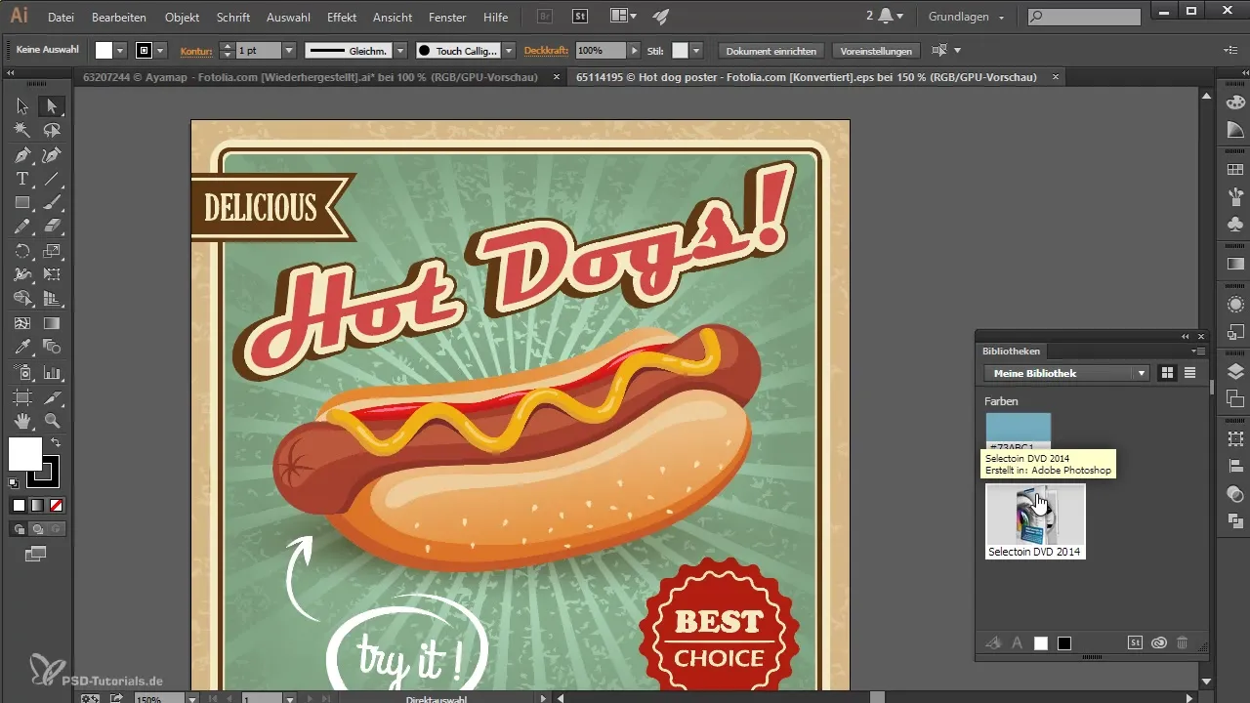Select the Pen tool
Image resolution: width=1250 pixels, height=703 pixels.
click(22, 154)
